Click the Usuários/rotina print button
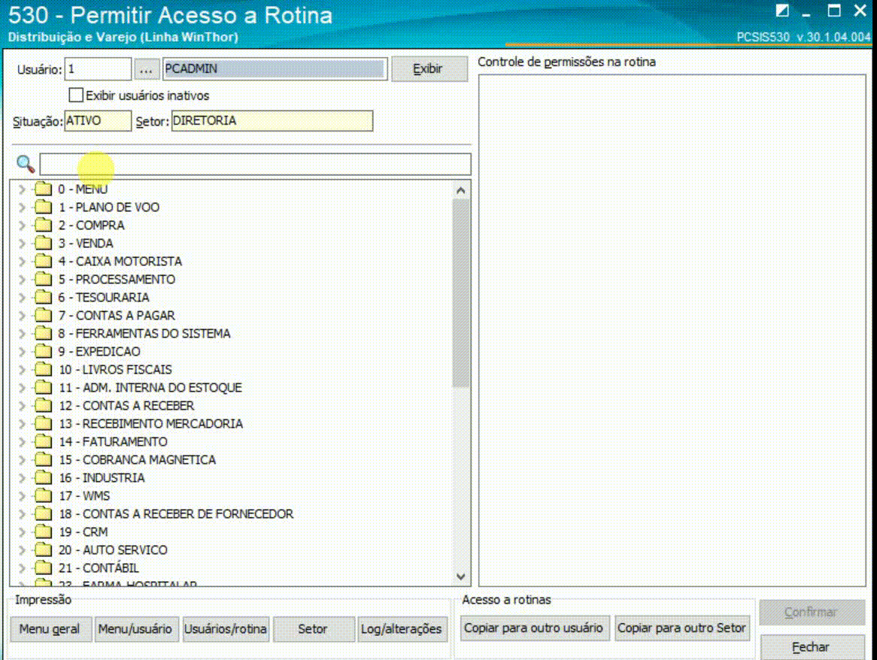Image resolution: width=877 pixels, height=660 pixels. (x=226, y=629)
